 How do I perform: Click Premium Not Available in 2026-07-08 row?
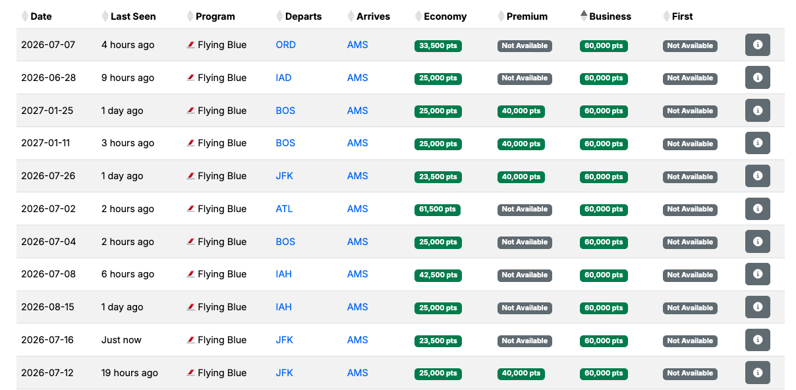(x=525, y=275)
